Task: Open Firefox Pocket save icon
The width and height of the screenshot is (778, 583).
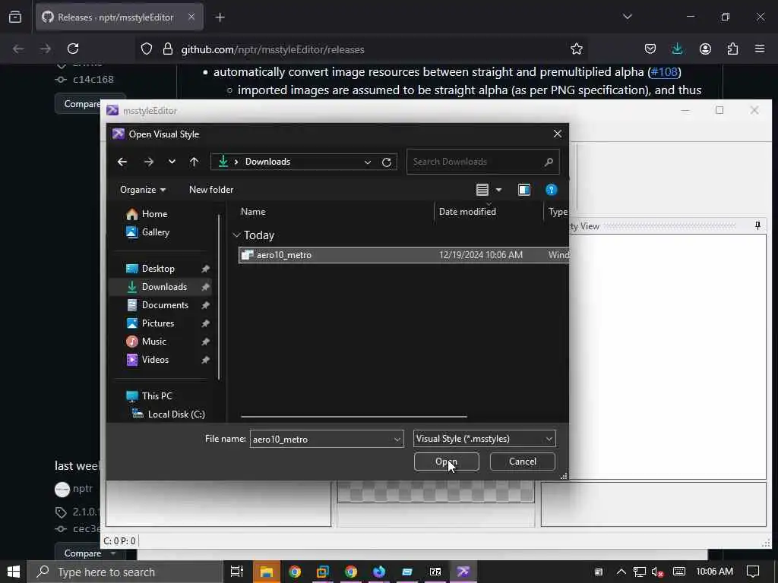Action: pyautogui.click(x=650, y=49)
